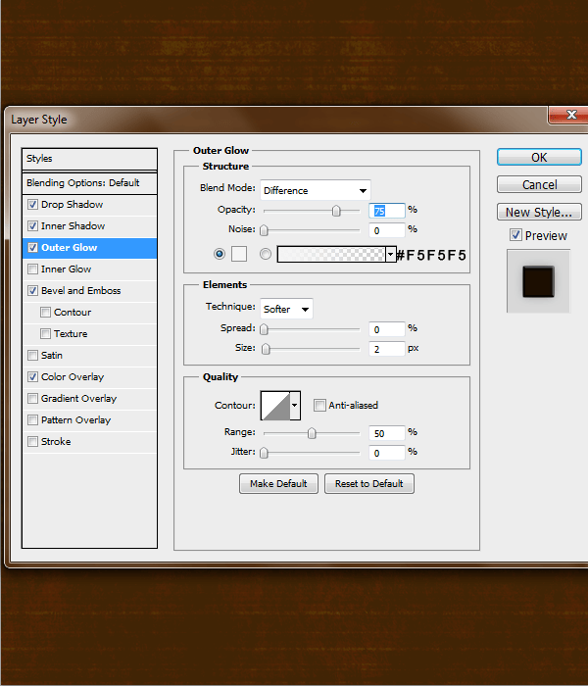The height and width of the screenshot is (686, 588).
Task: Click the Spread slider handle
Action: point(264,329)
